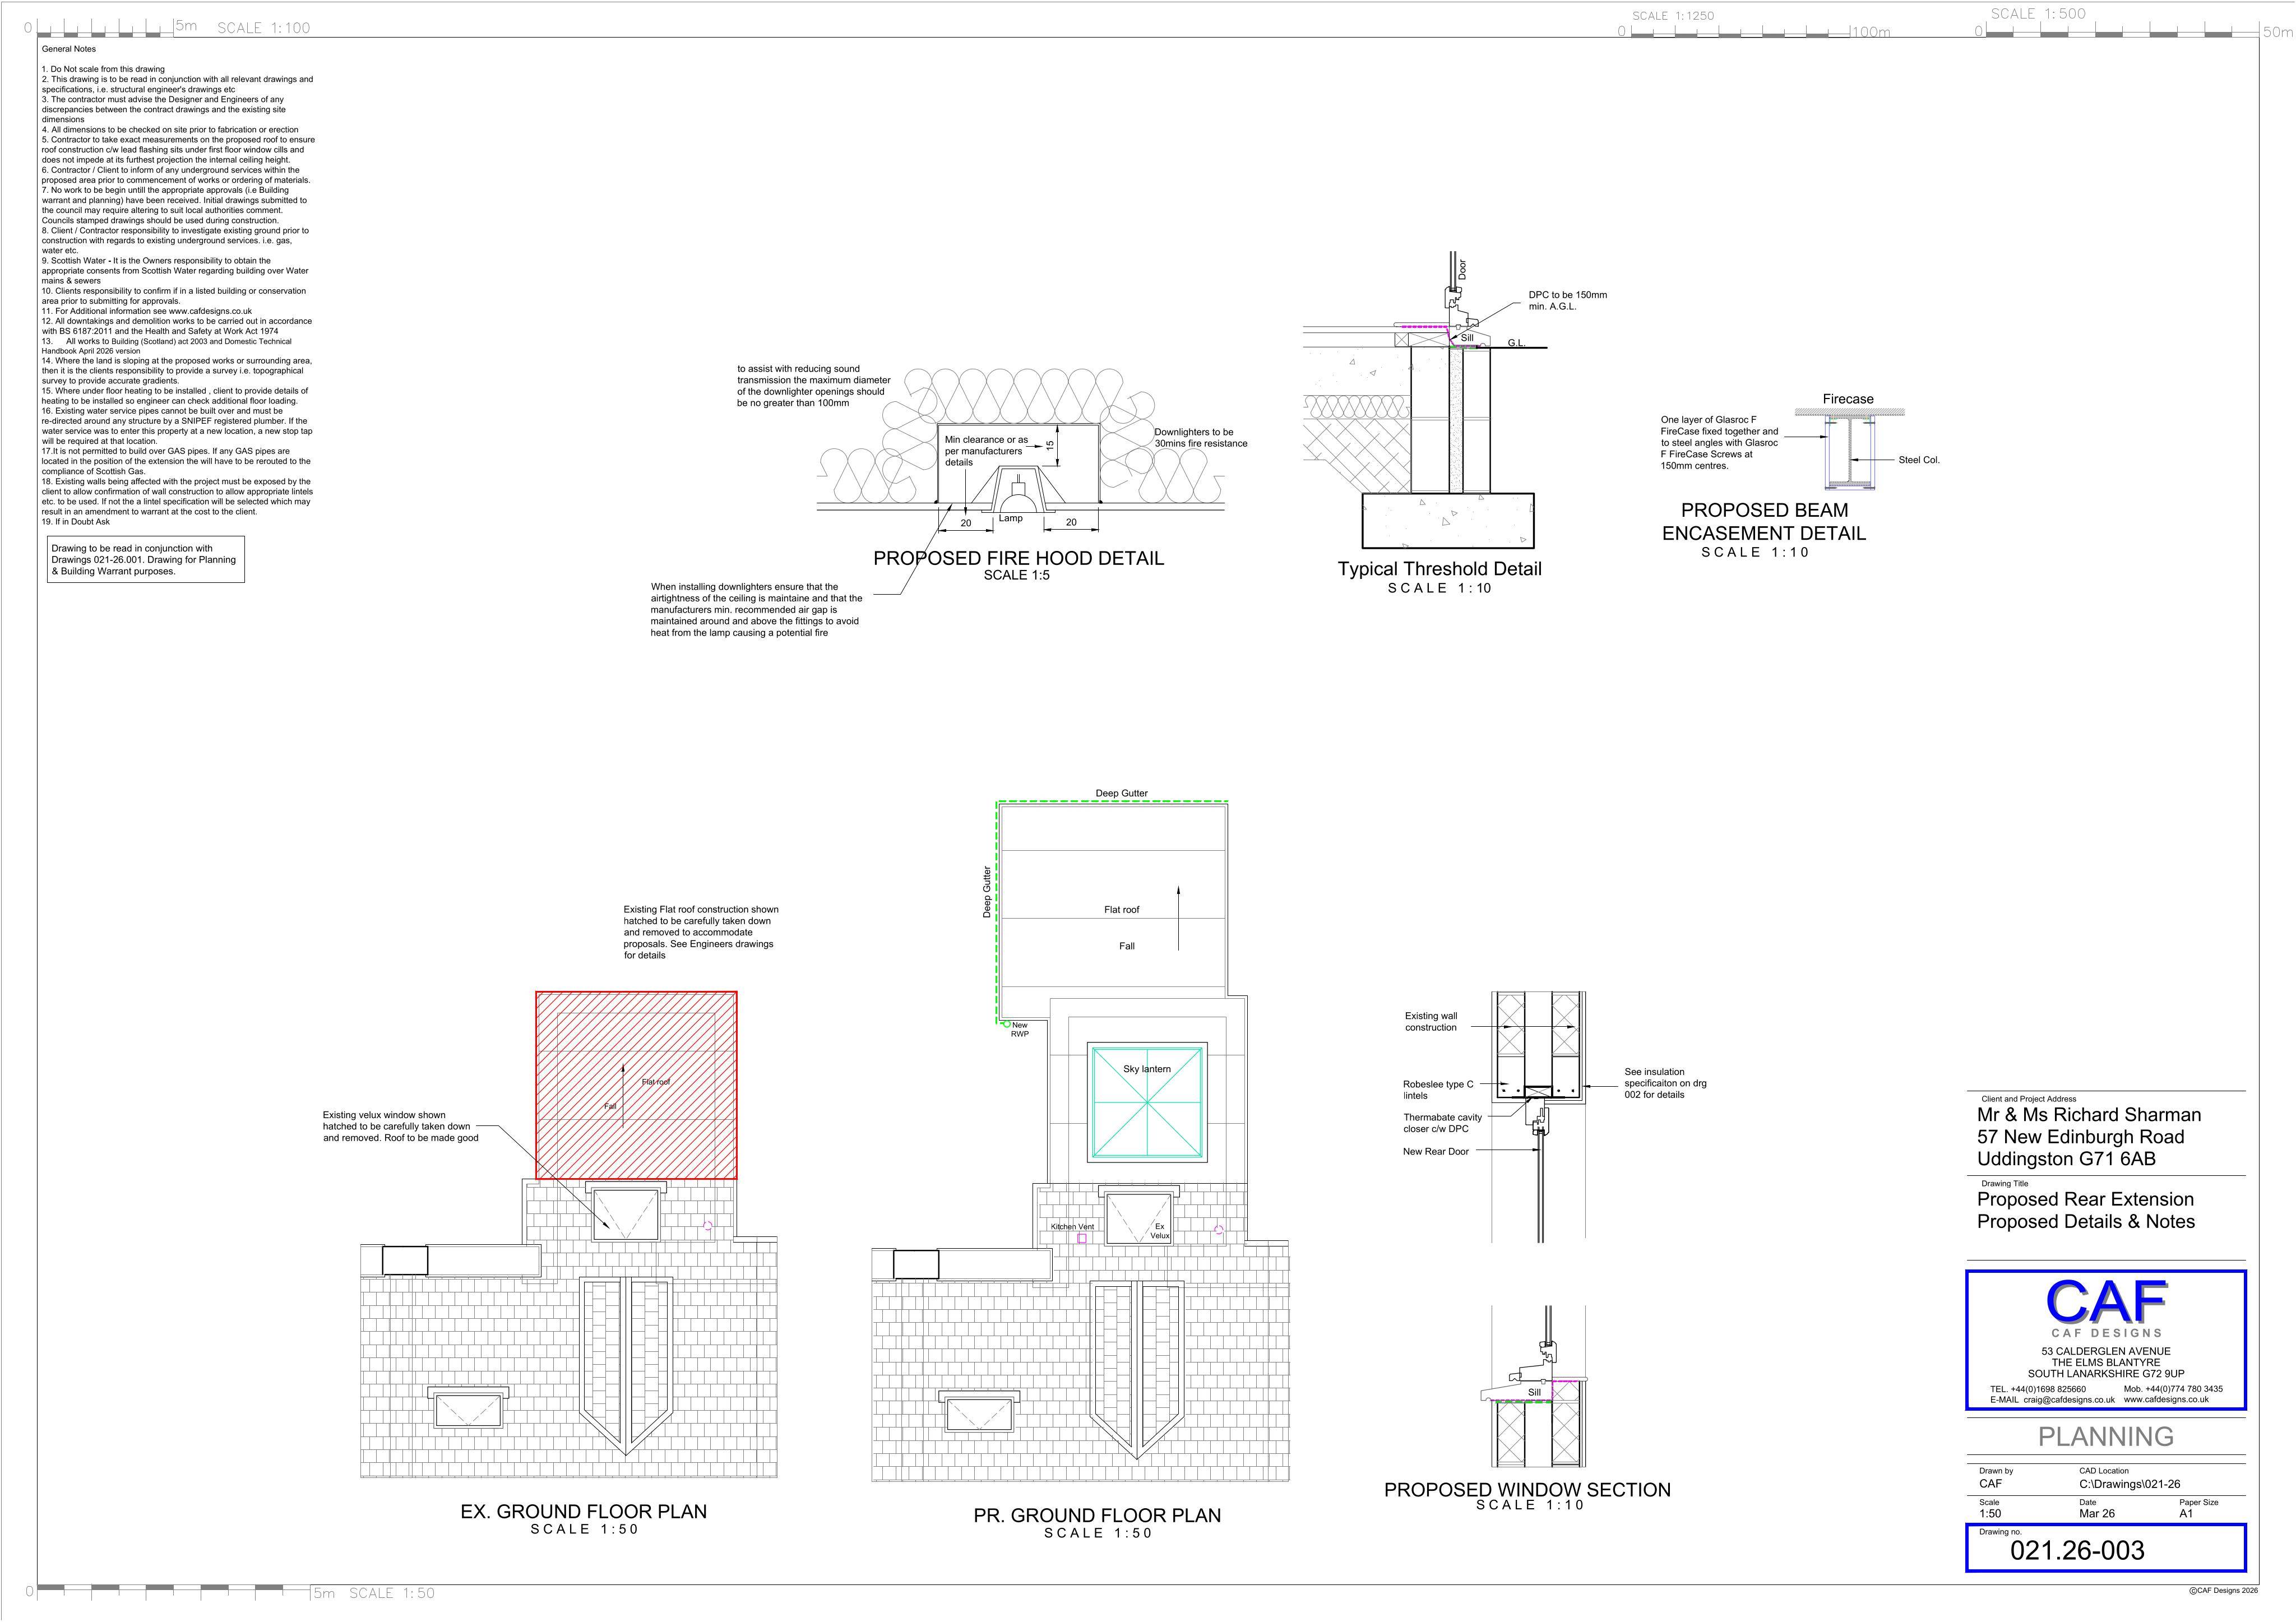The height and width of the screenshot is (1622, 2296).
Task: Click 'Deep Gutter' label above proposed flat roof
Action: pyautogui.click(x=1121, y=794)
